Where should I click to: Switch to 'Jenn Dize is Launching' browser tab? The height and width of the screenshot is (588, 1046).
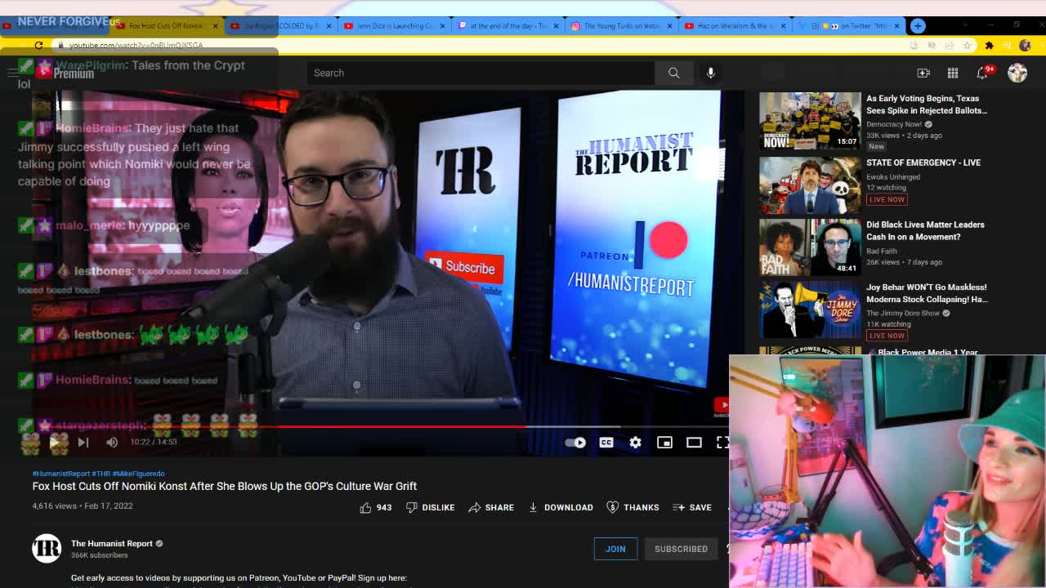click(x=392, y=26)
